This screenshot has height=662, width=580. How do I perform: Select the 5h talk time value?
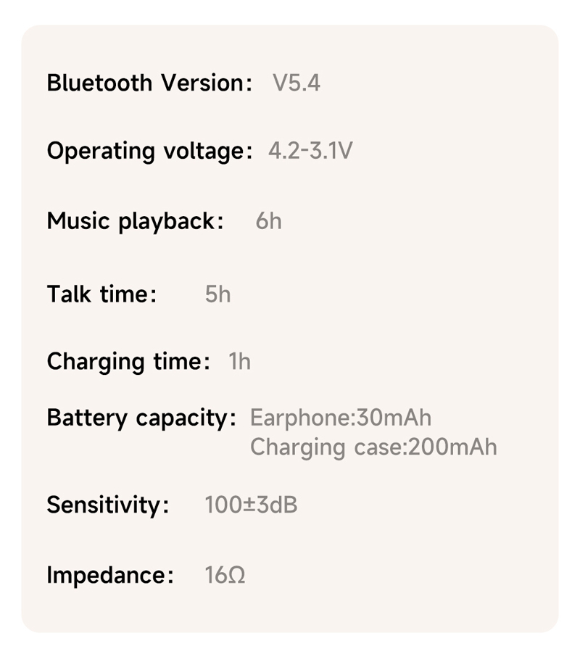coord(217,294)
